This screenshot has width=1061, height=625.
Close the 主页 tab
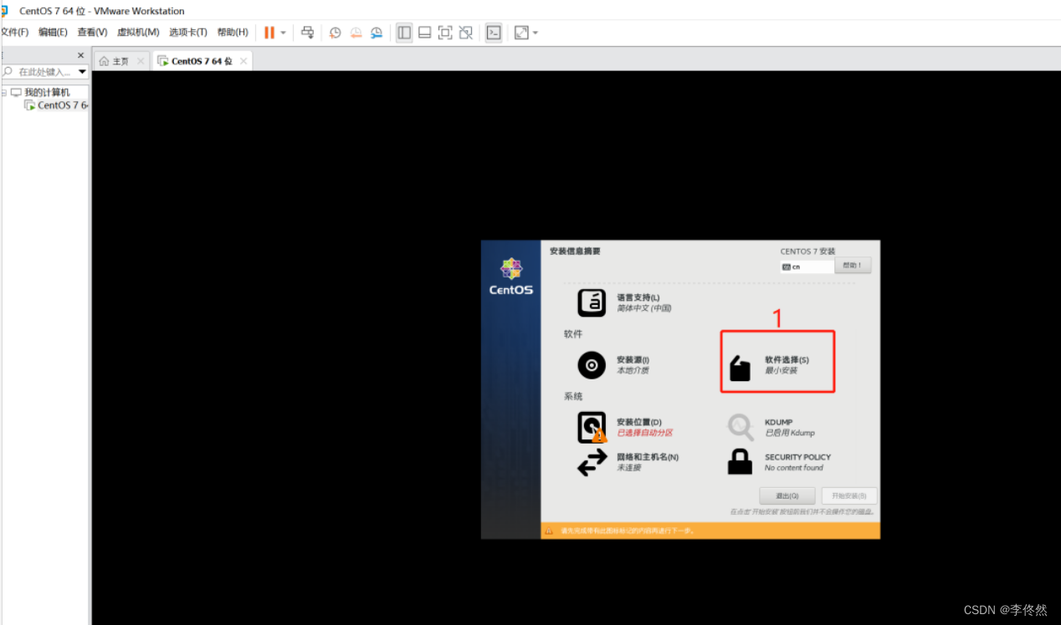(x=140, y=61)
